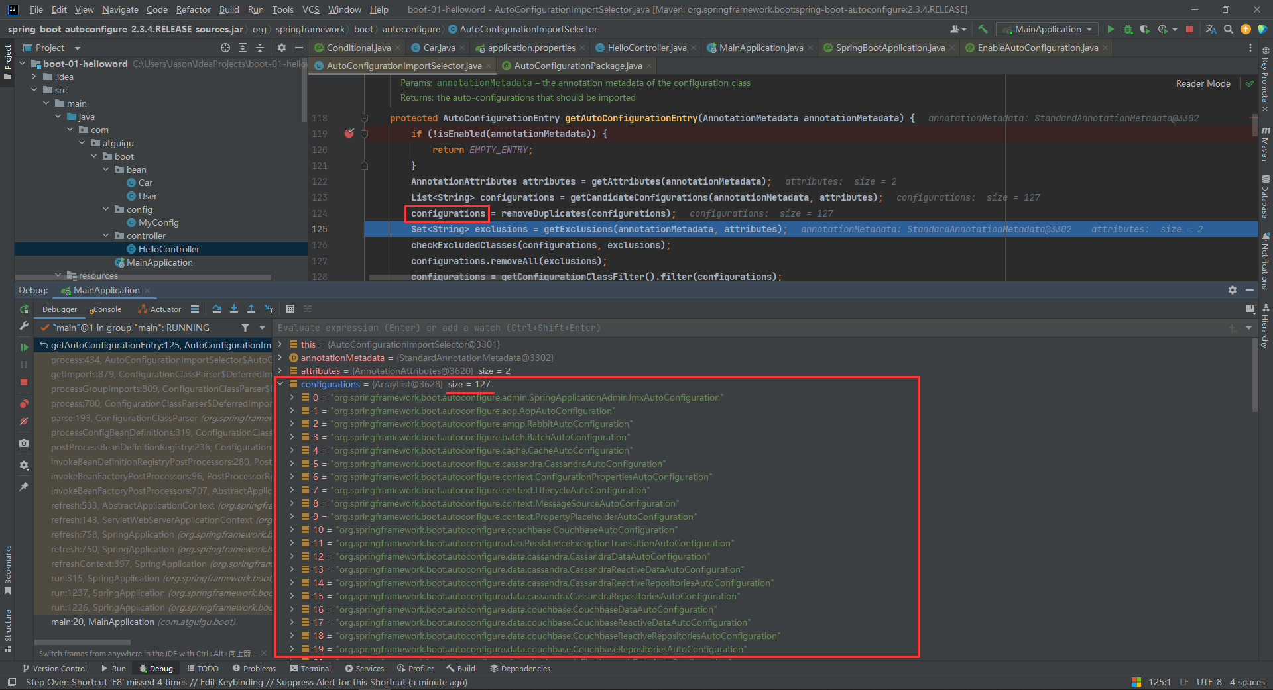Viewport: 1273px width, 690px height.
Task: Toggle the breakpoint on line 119
Action: tap(349, 134)
